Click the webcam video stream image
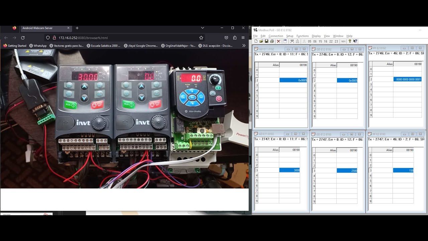Image resolution: width=428 pixels, height=241 pixels. click(124, 118)
